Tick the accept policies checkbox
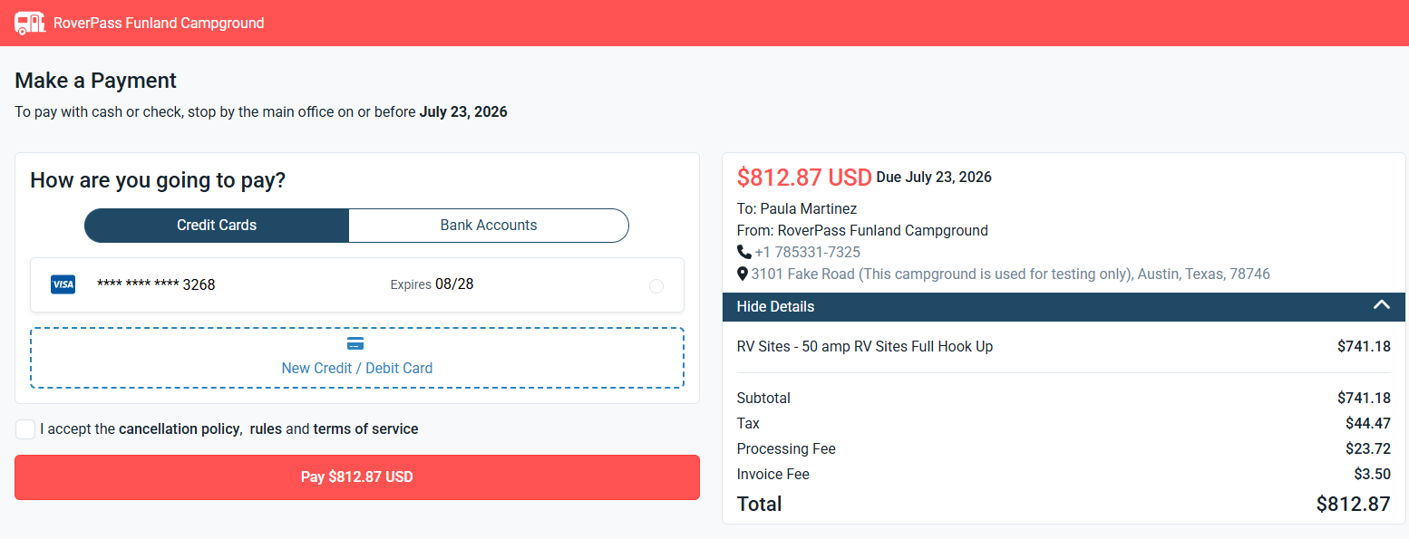 click(x=25, y=429)
